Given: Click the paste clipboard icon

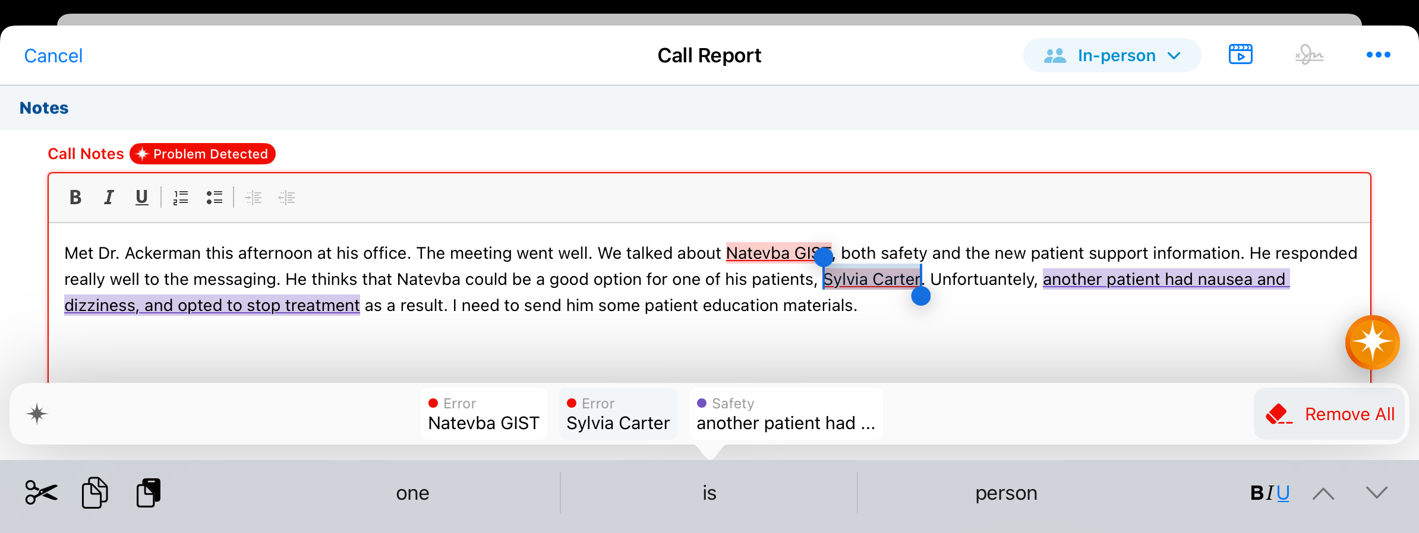Looking at the screenshot, I should coord(149,493).
